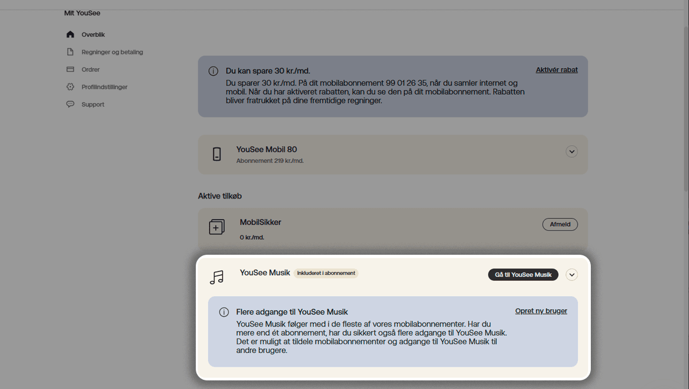Go to Regninger og betaling
Image resolution: width=689 pixels, height=389 pixels.
coord(112,52)
